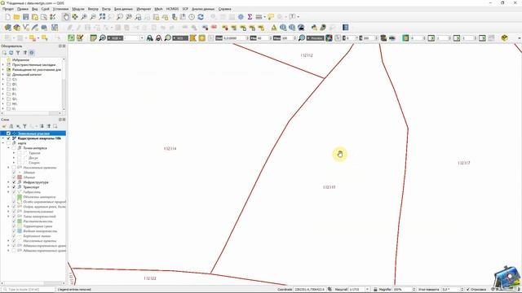Click the blue Refresh arrows icon
522x293 pixels.
pos(201,17)
